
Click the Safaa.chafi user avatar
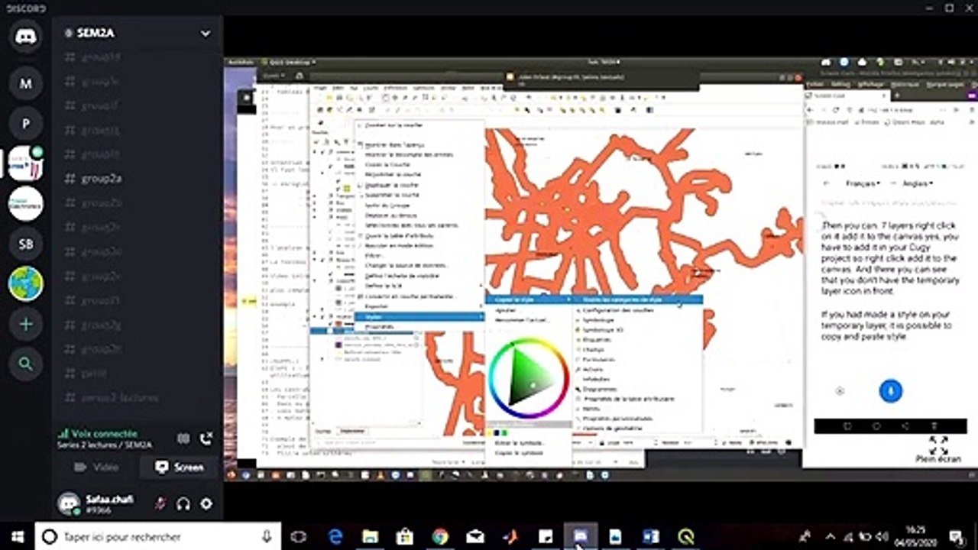69,503
